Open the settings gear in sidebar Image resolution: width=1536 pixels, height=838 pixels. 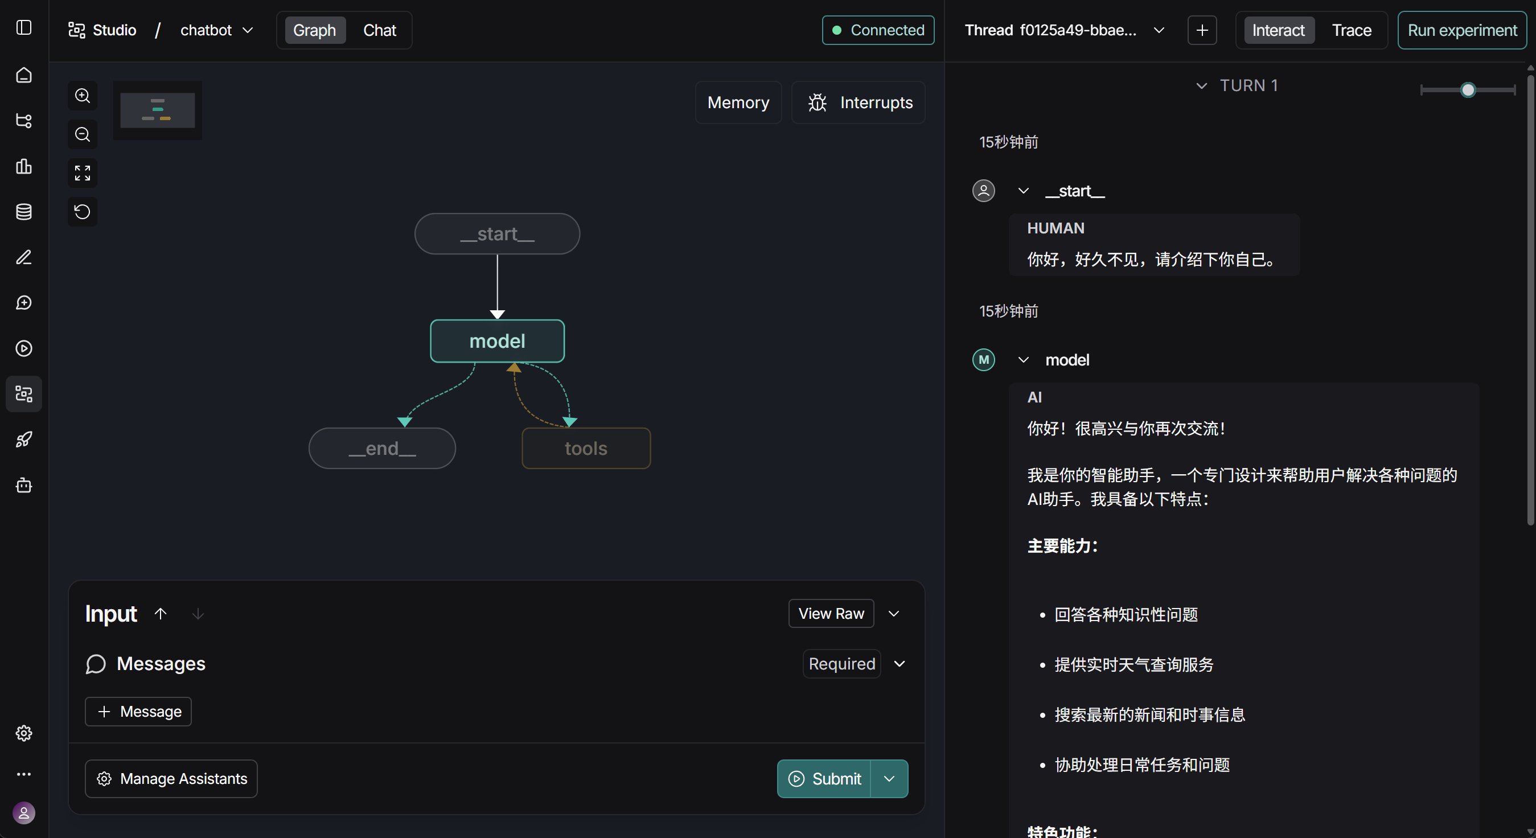24,733
